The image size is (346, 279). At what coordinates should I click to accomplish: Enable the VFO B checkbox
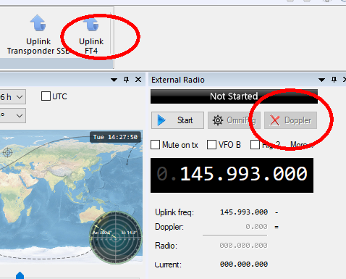pos(211,145)
